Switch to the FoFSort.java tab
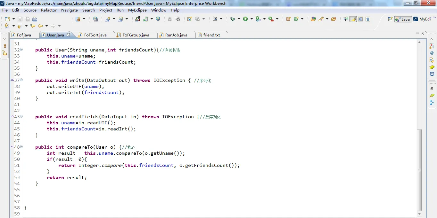This screenshot has width=437, height=218. click(95, 35)
